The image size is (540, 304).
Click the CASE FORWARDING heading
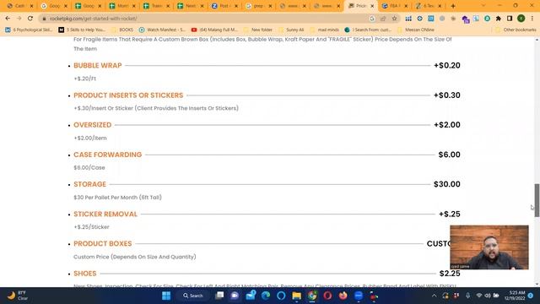(x=107, y=155)
